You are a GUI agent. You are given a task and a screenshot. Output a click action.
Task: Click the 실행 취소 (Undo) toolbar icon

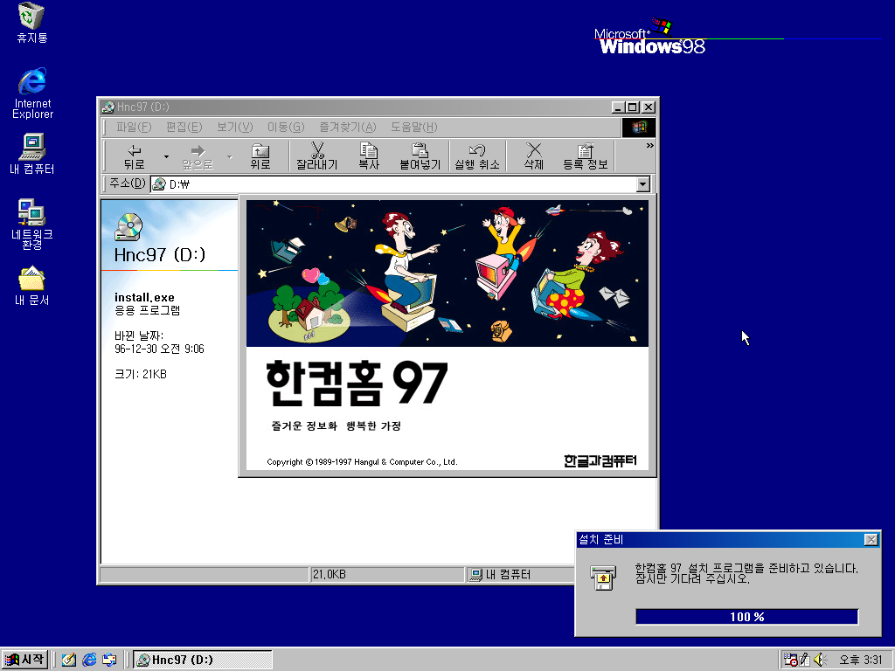pos(476,150)
